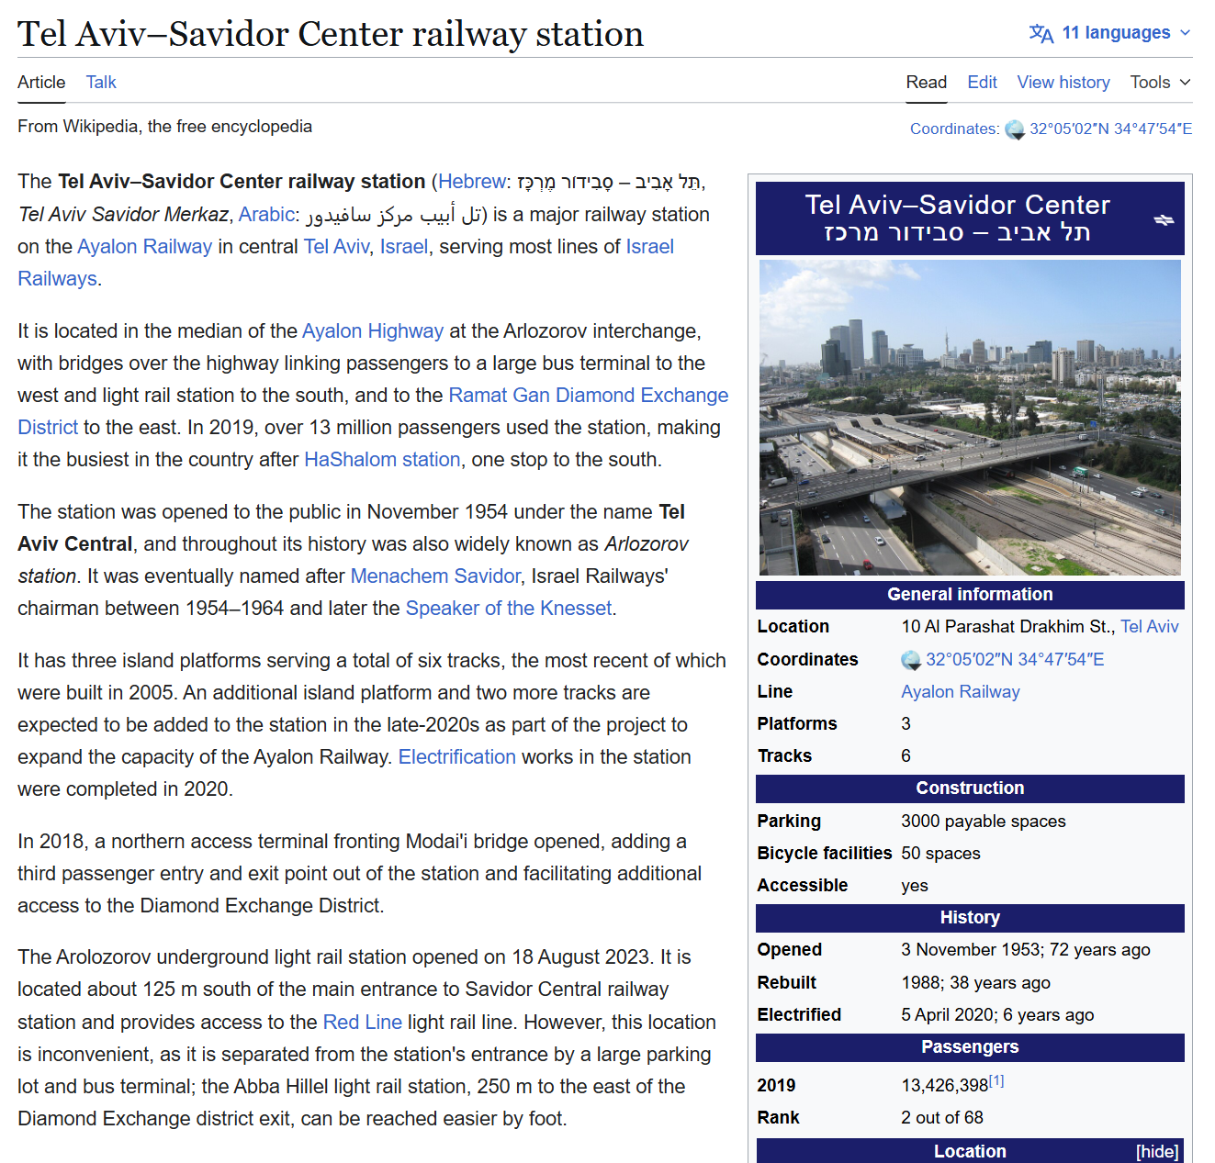
Task: Collapse the Location section with hide
Action: pyautogui.click(x=1157, y=1151)
